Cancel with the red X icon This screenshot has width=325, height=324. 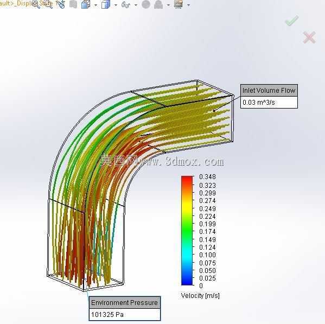tap(309, 37)
